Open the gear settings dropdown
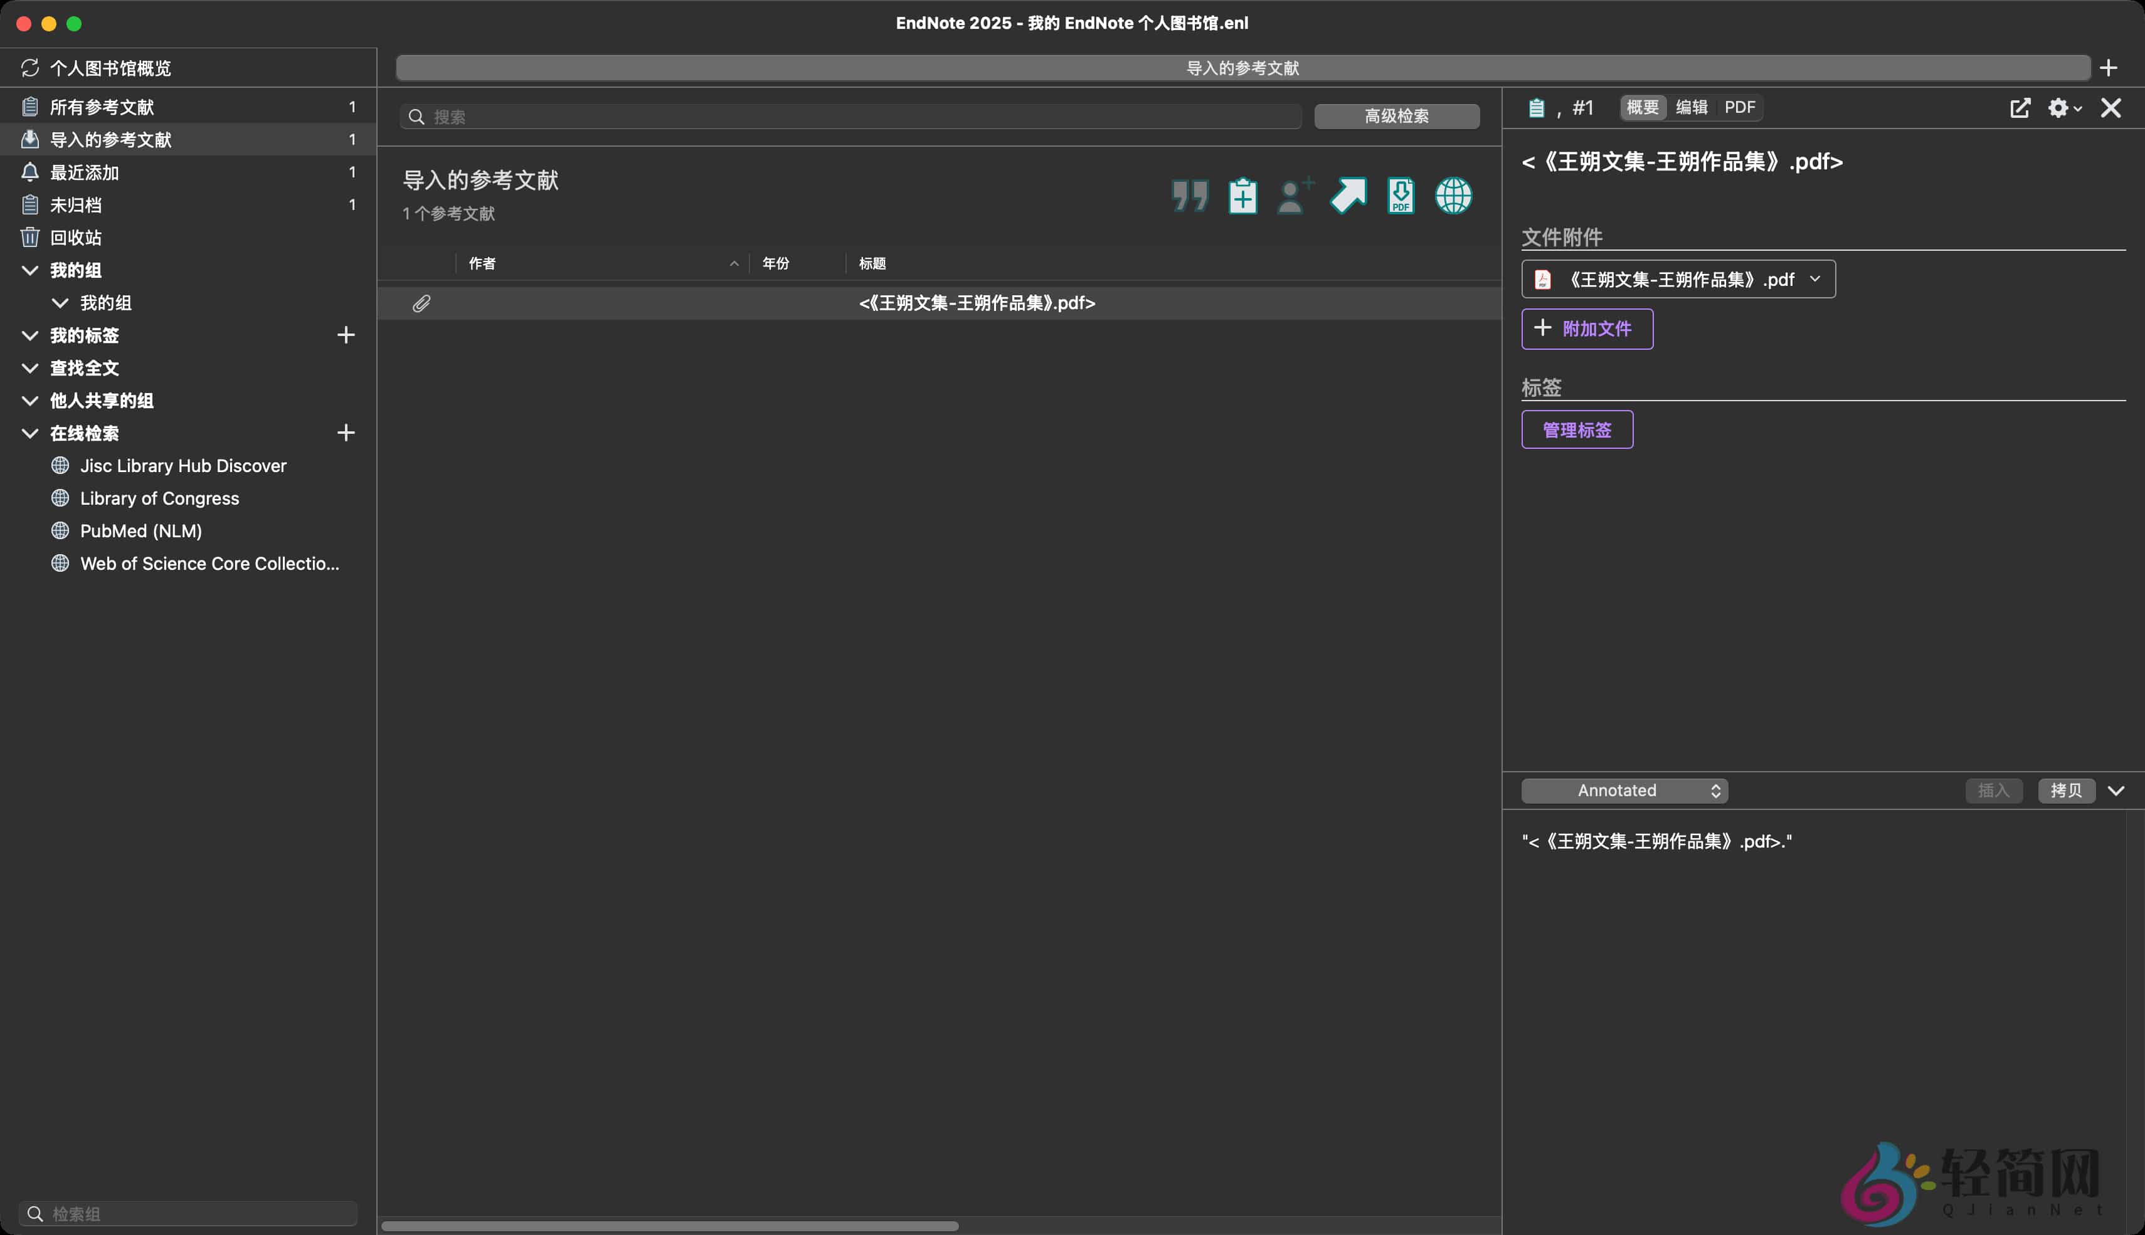 2064,108
